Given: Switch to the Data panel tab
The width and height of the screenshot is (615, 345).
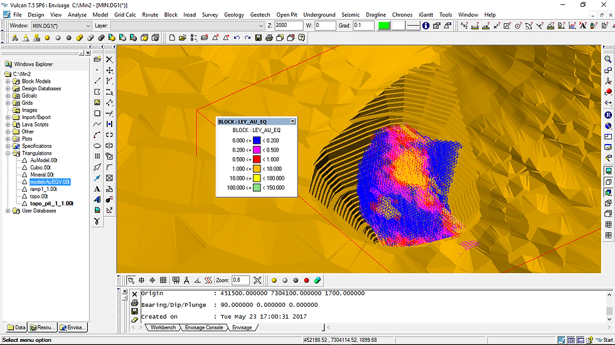Looking at the screenshot, I should tap(16, 327).
